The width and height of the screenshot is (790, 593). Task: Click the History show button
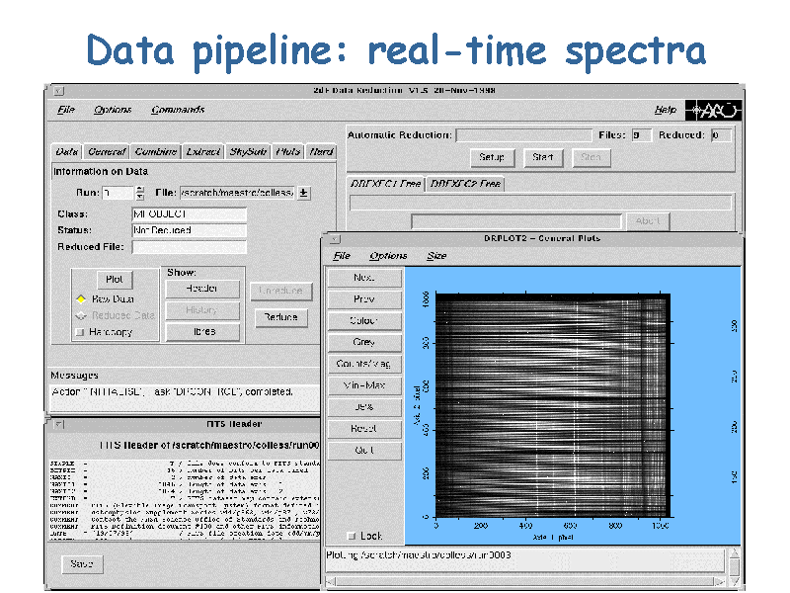[x=202, y=310]
